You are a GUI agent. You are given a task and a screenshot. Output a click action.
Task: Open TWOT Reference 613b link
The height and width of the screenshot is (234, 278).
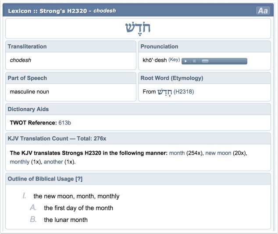[64, 123]
